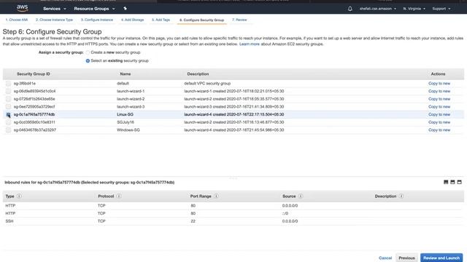Viewport: 467px width, 262px height.
Task: Minimize the inbound rules panel
Action: (x=446, y=182)
